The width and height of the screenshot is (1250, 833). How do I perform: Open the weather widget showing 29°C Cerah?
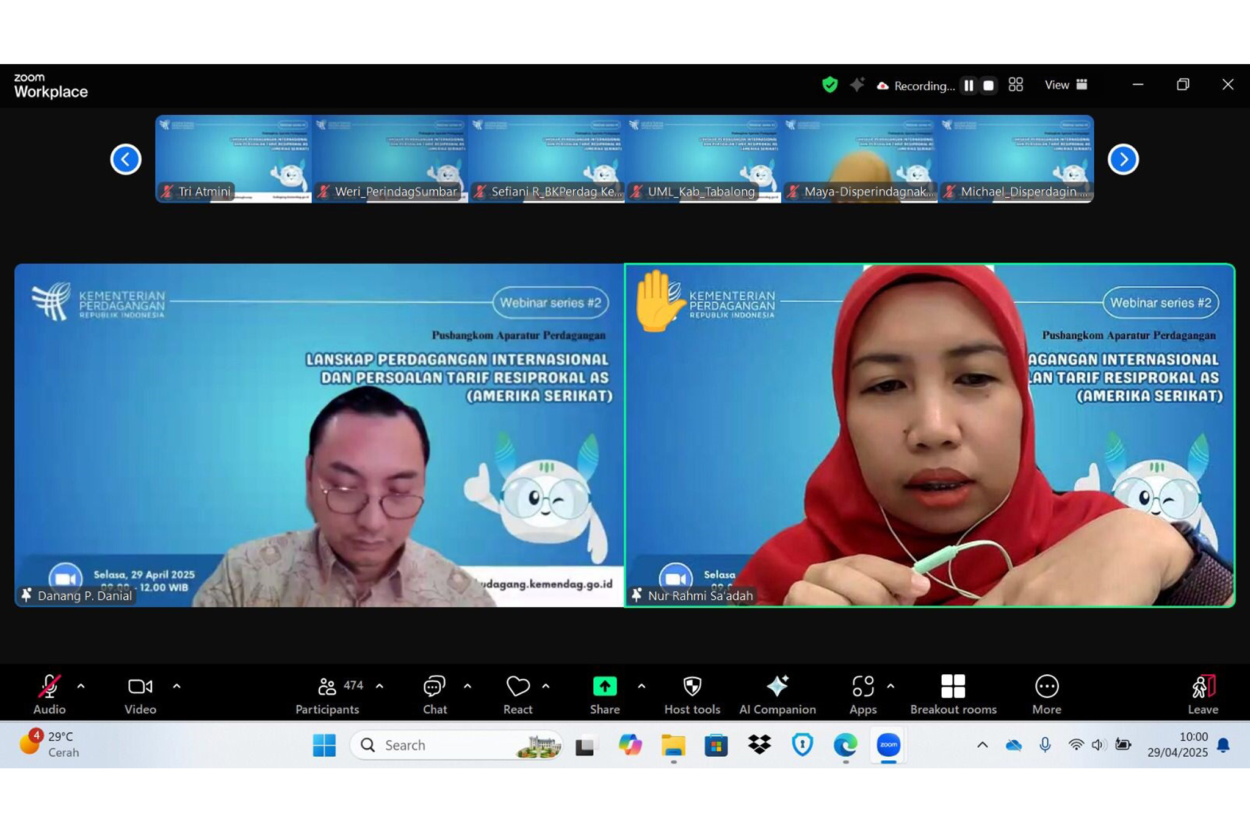(50, 744)
